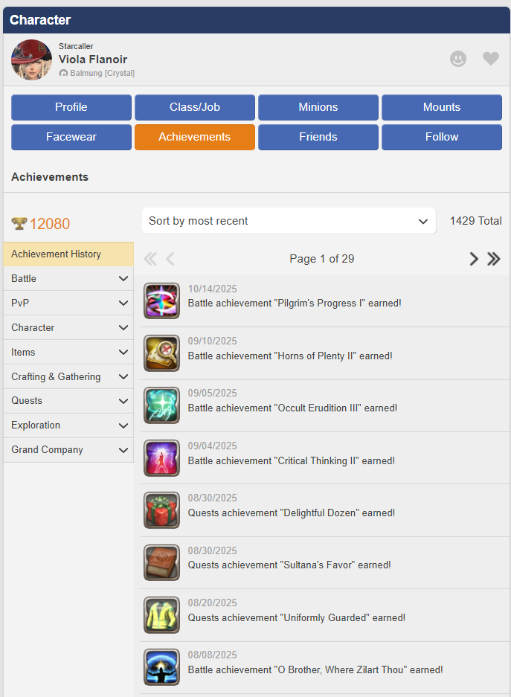
Task: Expand the Crafting & Gathering category
Action: coord(68,376)
